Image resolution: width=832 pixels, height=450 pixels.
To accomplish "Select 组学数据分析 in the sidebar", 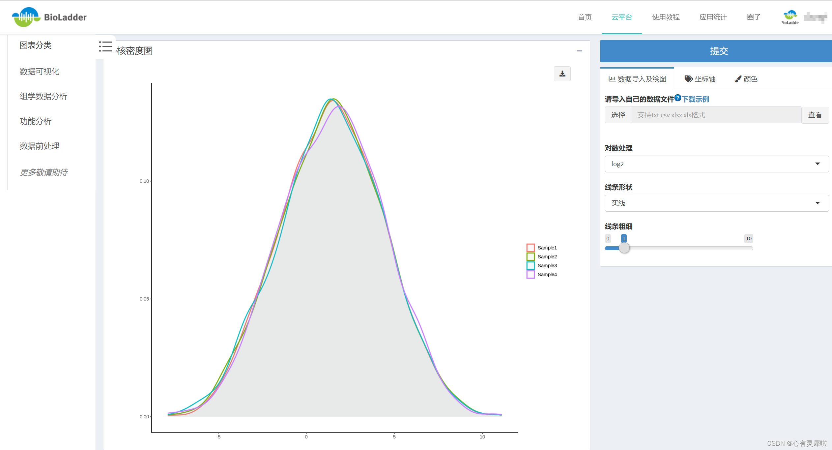I will coord(43,96).
